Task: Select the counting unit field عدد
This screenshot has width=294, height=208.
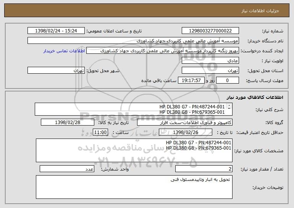Action: click(67, 169)
